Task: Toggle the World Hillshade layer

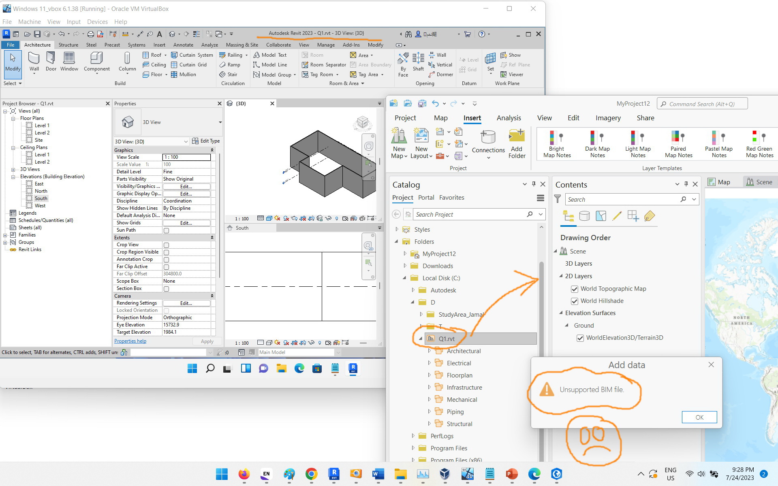Action: (x=575, y=301)
